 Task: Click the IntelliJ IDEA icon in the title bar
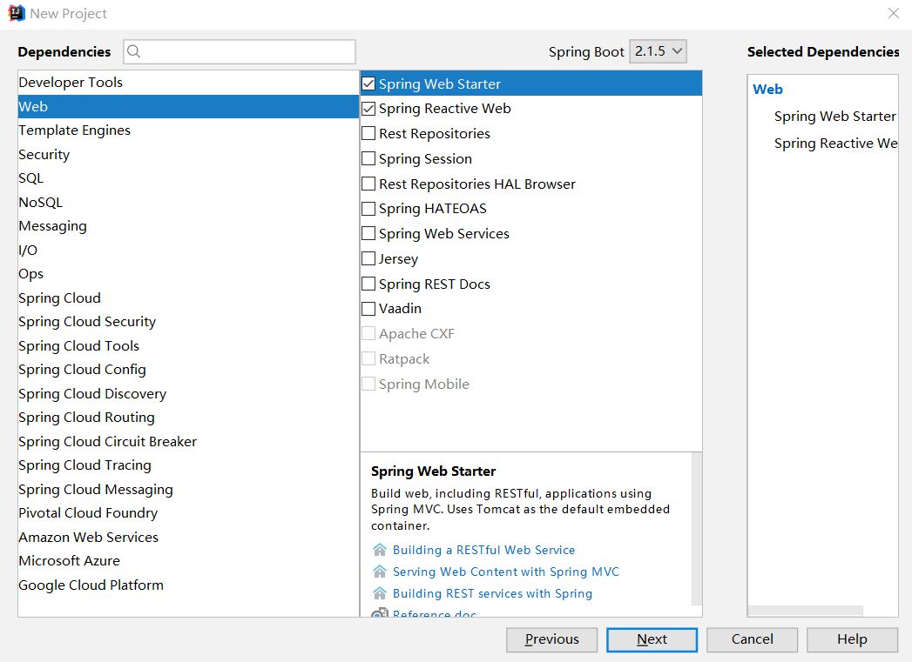coord(17,13)
